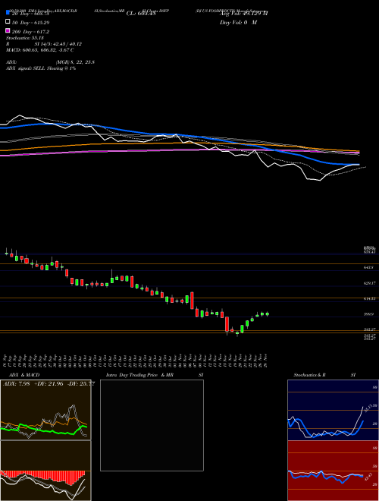Click the 'Stochastics & R' panel title
The image size is (379, 501).
pyautogui.click(x=309, y=375)
